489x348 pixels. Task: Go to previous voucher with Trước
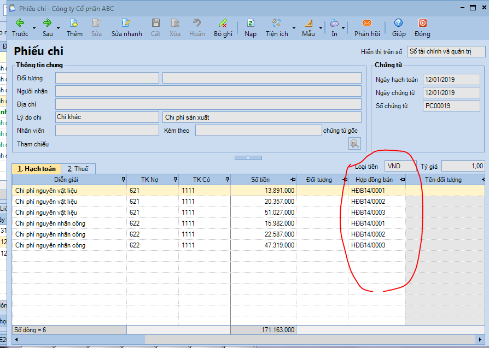pos(20,28)
